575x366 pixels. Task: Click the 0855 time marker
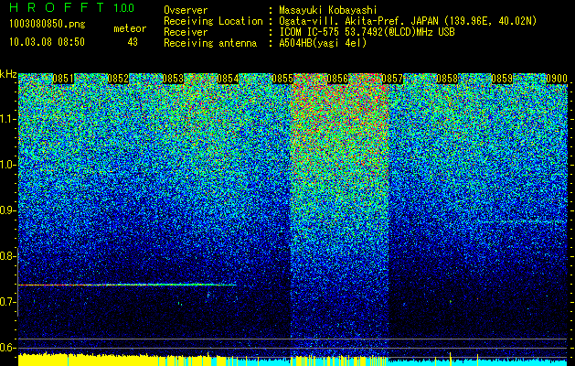tap(282, 79)
